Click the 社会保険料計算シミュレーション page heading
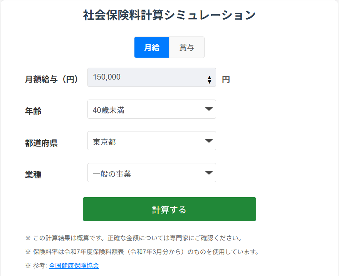 point(169,15)
